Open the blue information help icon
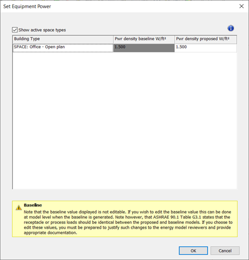The height and width of the screenshot is (260, 249). [230, 29]
